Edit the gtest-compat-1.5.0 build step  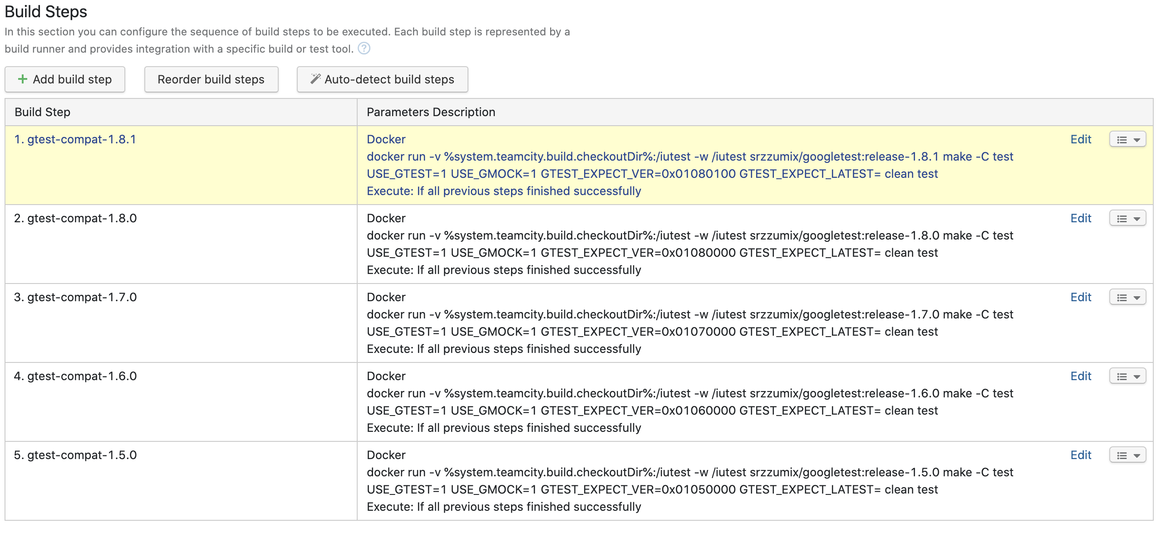pos(1080,455)
